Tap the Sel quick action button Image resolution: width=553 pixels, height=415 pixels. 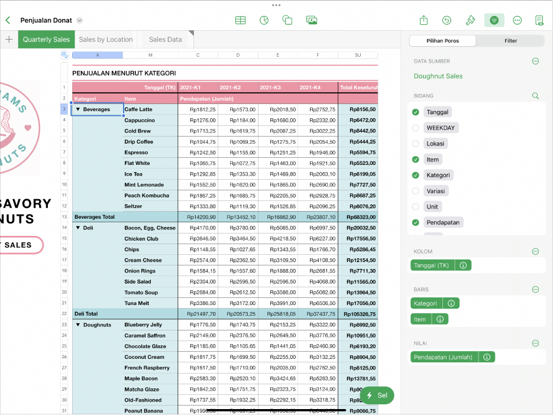[x=377, y=395]
